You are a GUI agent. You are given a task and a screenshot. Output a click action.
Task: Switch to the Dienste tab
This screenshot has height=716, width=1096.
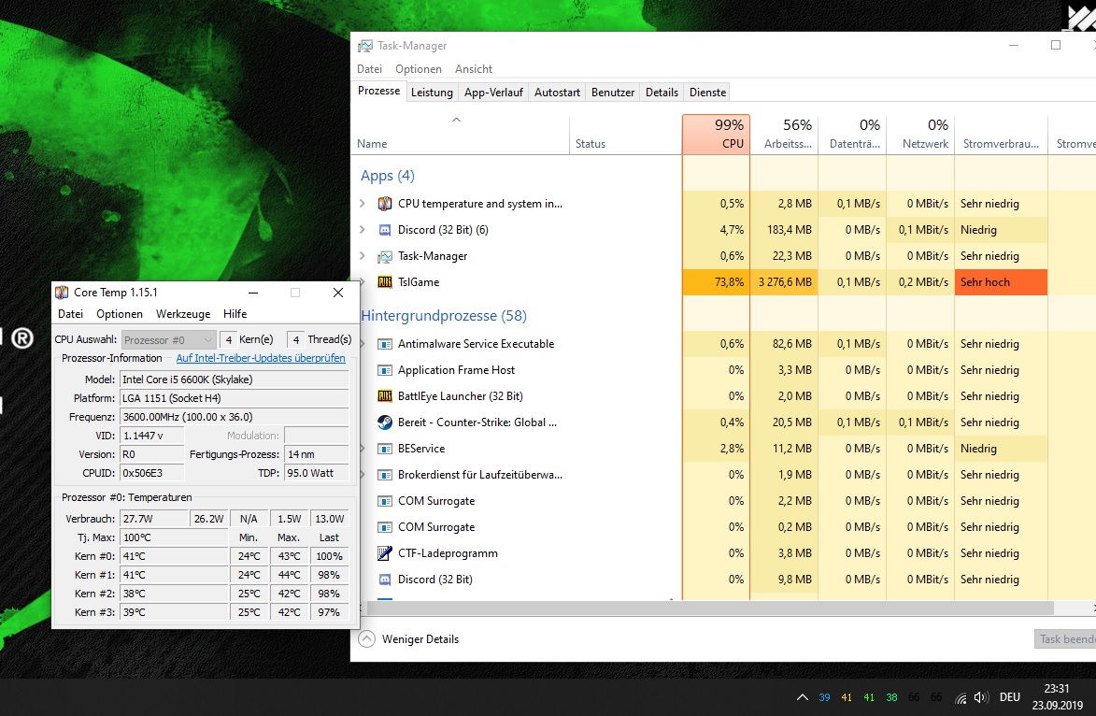coord(707,93)
